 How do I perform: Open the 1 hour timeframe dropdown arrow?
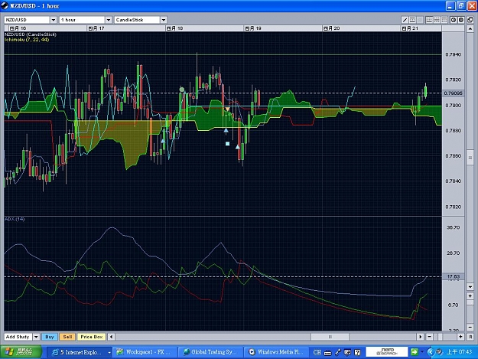click(109, 20)
